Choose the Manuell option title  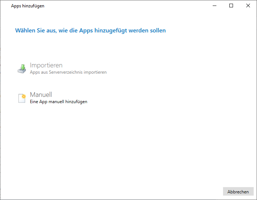coord(41,95)
